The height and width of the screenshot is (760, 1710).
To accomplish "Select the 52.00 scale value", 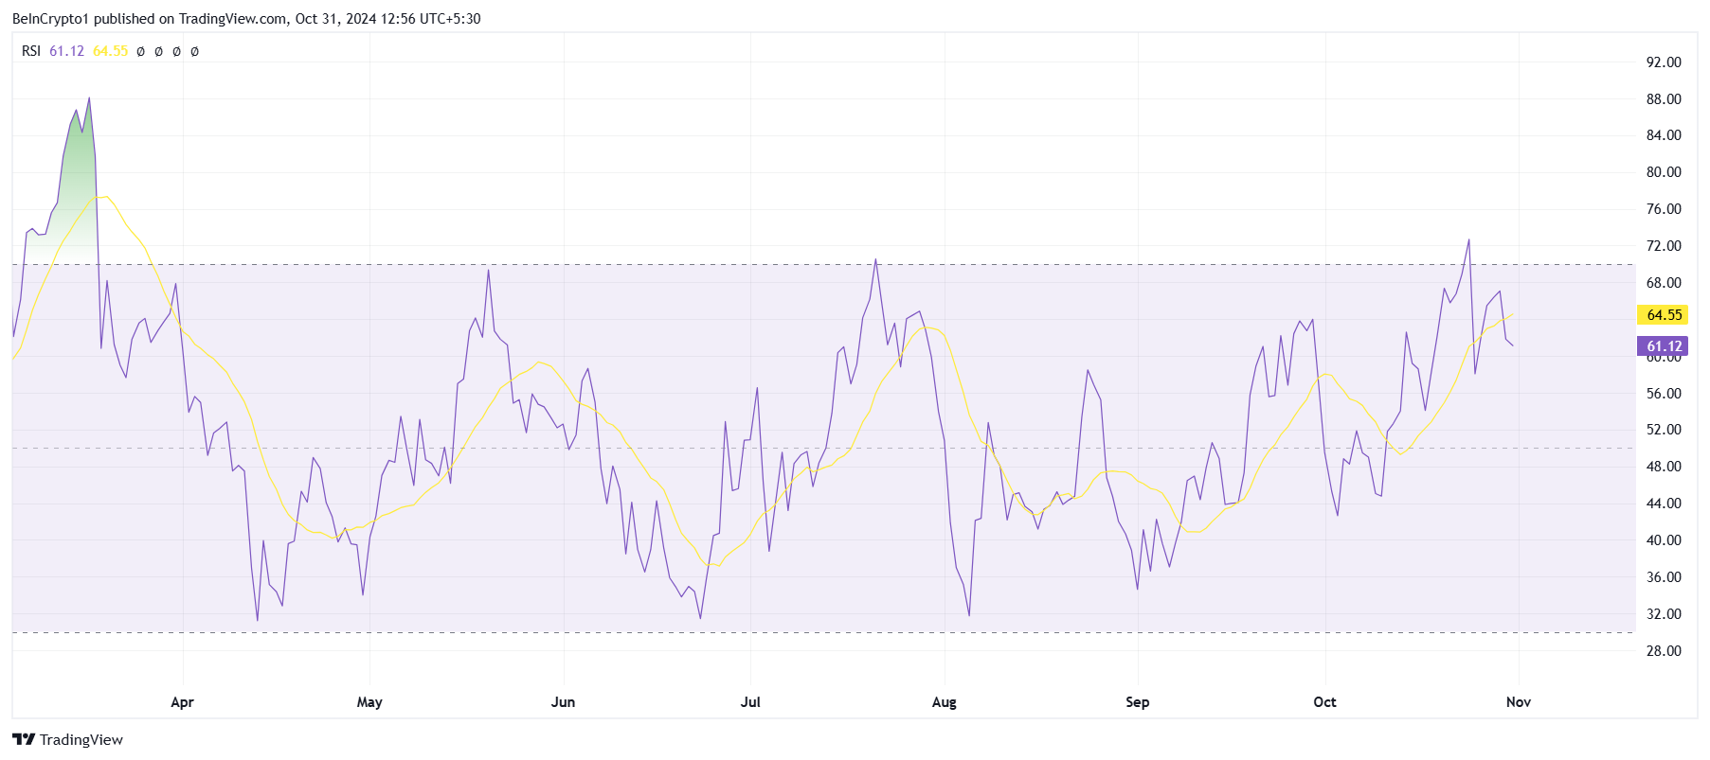I will 1664,430.
